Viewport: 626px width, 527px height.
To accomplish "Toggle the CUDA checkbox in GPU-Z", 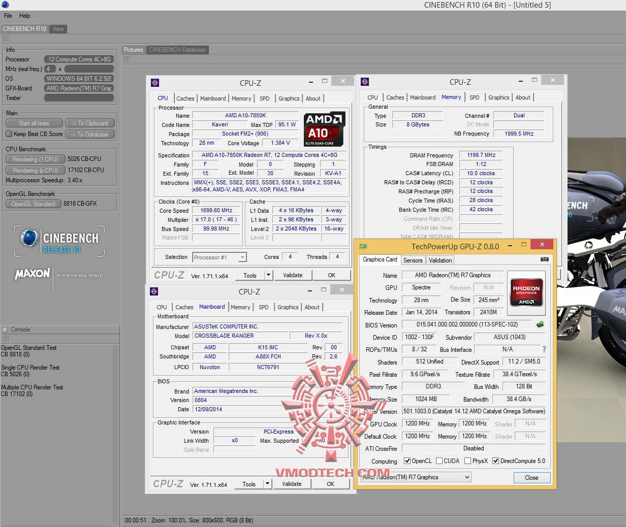I will click(x=439, y=461).
